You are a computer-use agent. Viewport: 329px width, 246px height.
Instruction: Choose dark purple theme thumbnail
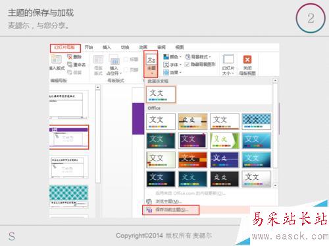[193, 140]
